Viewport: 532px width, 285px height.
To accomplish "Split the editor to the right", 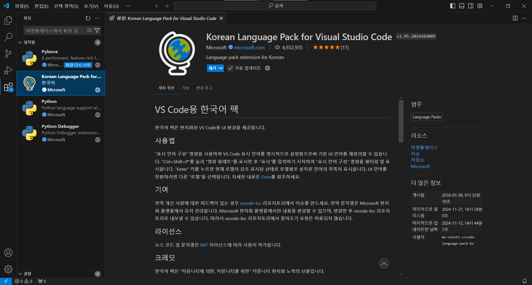I will pyautogui.click(x=515, y=18).
